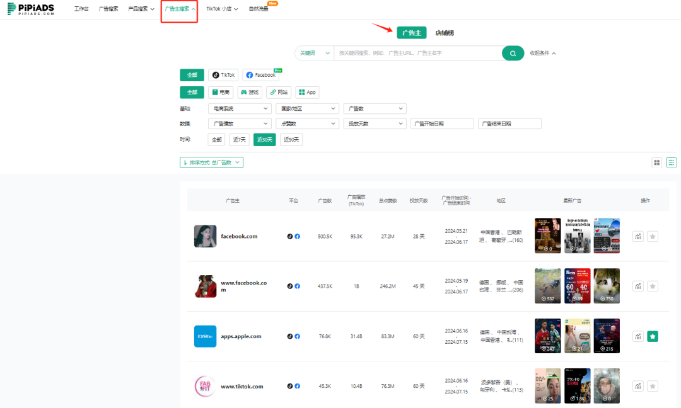The image size is (681, 408).
Task: Click the analytics chart icon on facebook.com row
Action: (x=637, y=235)
